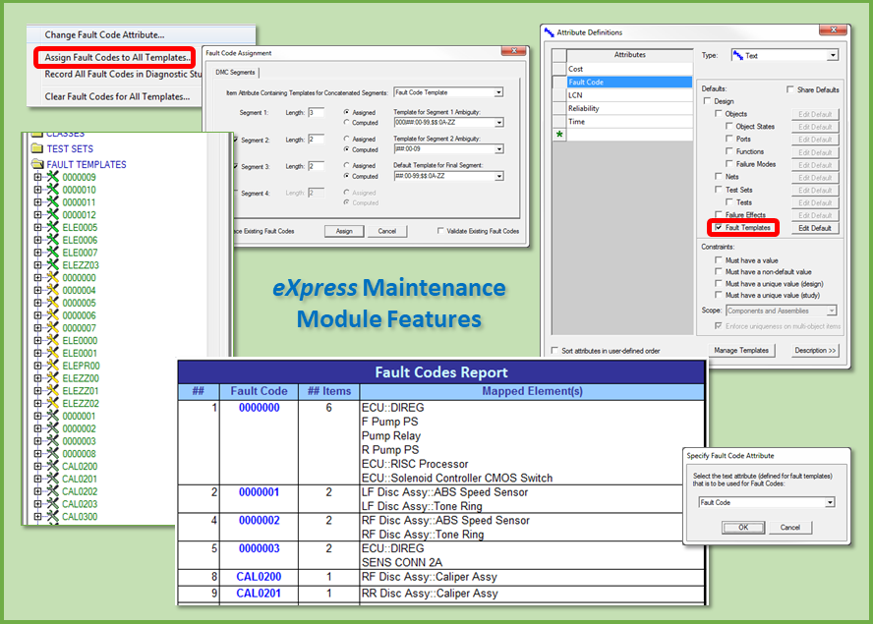Select the Reliability attribute row
This screenshot has height=624, width=873.
point(629,108)
